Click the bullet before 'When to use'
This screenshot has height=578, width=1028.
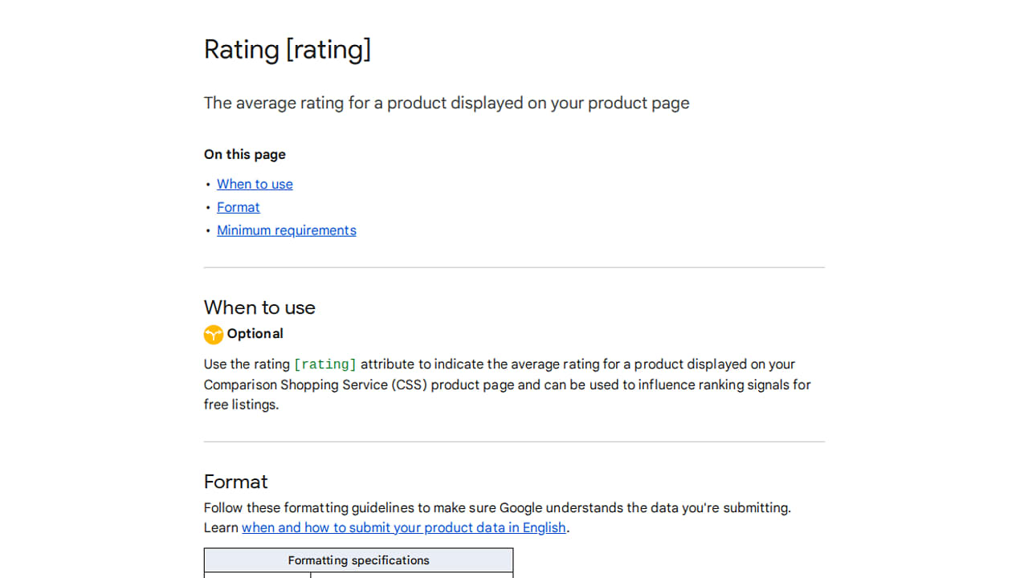click(x=208, y=185)
